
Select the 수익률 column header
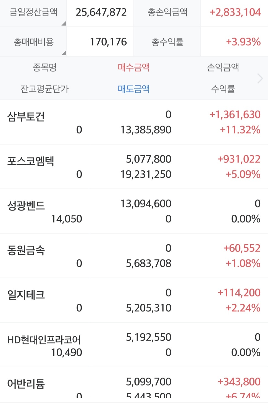(x=223, y=89)
